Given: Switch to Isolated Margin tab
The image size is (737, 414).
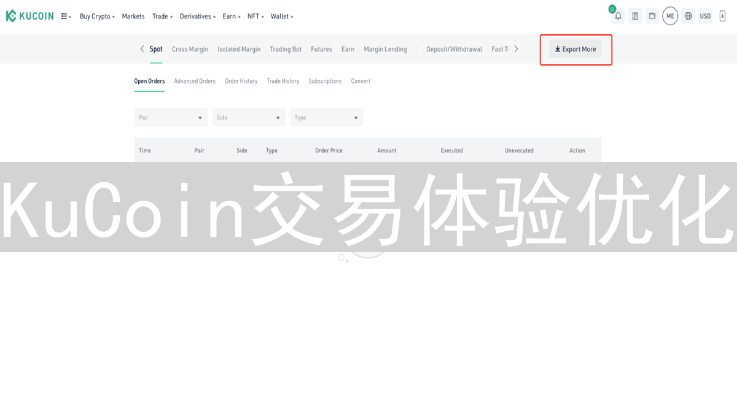Looking at the screenshot, I should point(239,49).
